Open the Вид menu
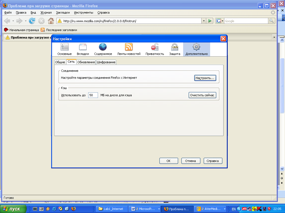Viewport: 285px width, 213px height. (33, 12)
